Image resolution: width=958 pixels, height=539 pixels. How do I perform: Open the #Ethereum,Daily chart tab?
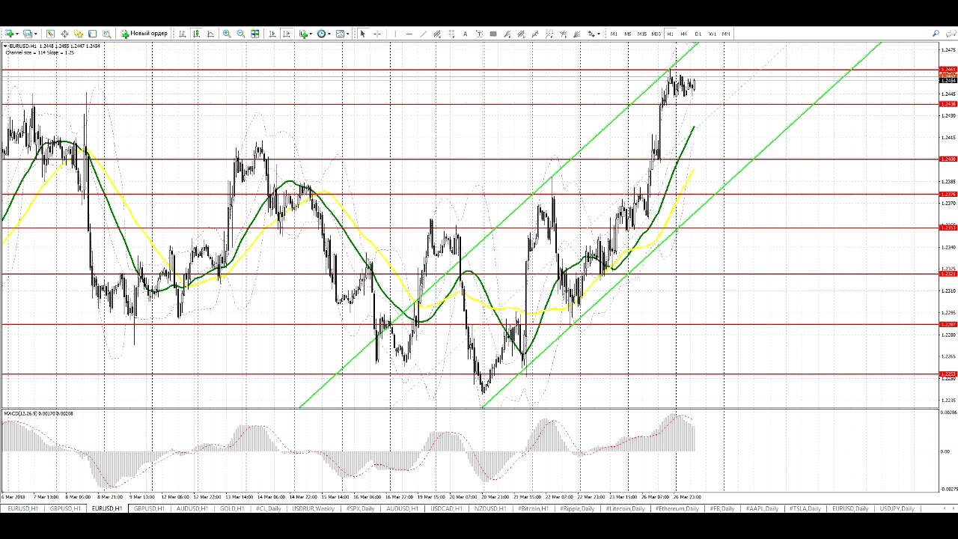(677, 508)
